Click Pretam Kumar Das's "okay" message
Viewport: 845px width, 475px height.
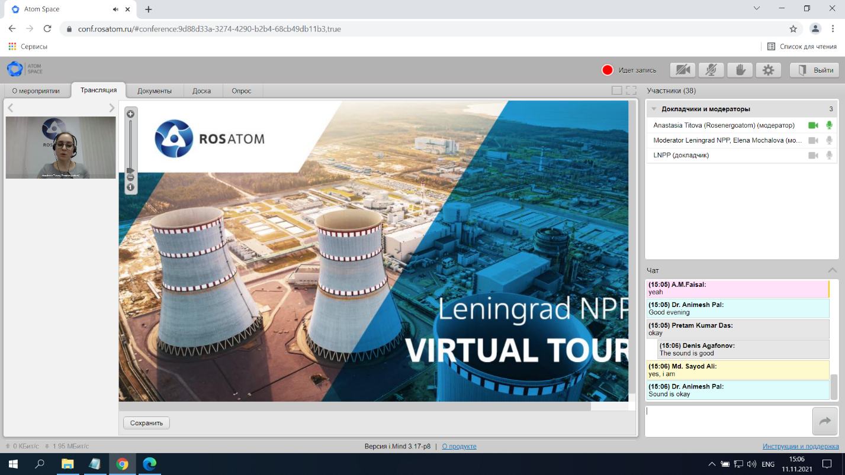pyautogui.click(x=738, y=329)
